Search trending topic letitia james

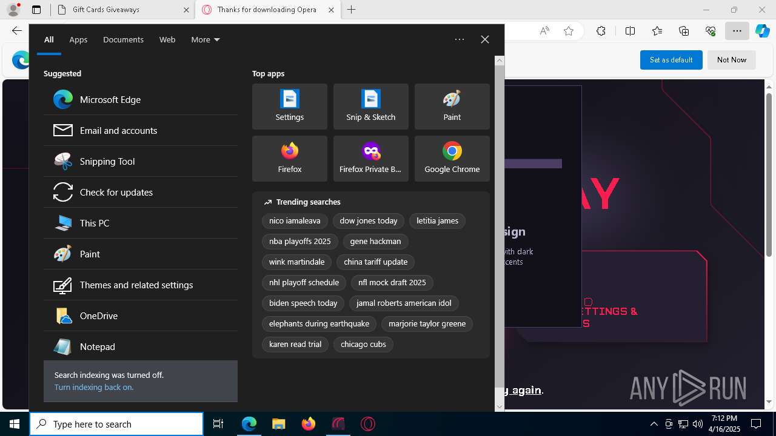[x=438, y=221]
